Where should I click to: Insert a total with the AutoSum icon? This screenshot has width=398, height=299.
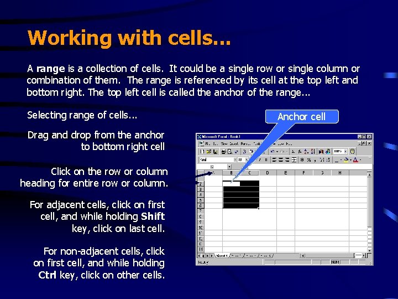click(293, 152)
